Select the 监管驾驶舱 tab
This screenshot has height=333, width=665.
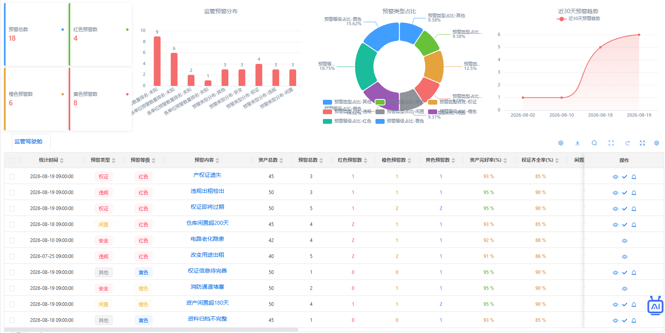28,141
